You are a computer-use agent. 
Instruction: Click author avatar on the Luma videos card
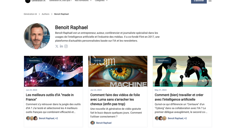tap(93, 123)
